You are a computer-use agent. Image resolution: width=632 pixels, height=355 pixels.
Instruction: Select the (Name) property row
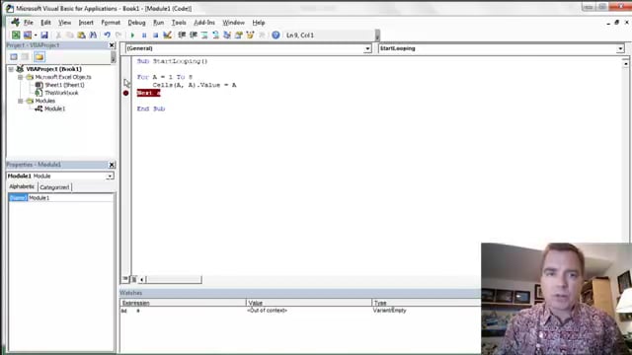(x=61, y=198)
